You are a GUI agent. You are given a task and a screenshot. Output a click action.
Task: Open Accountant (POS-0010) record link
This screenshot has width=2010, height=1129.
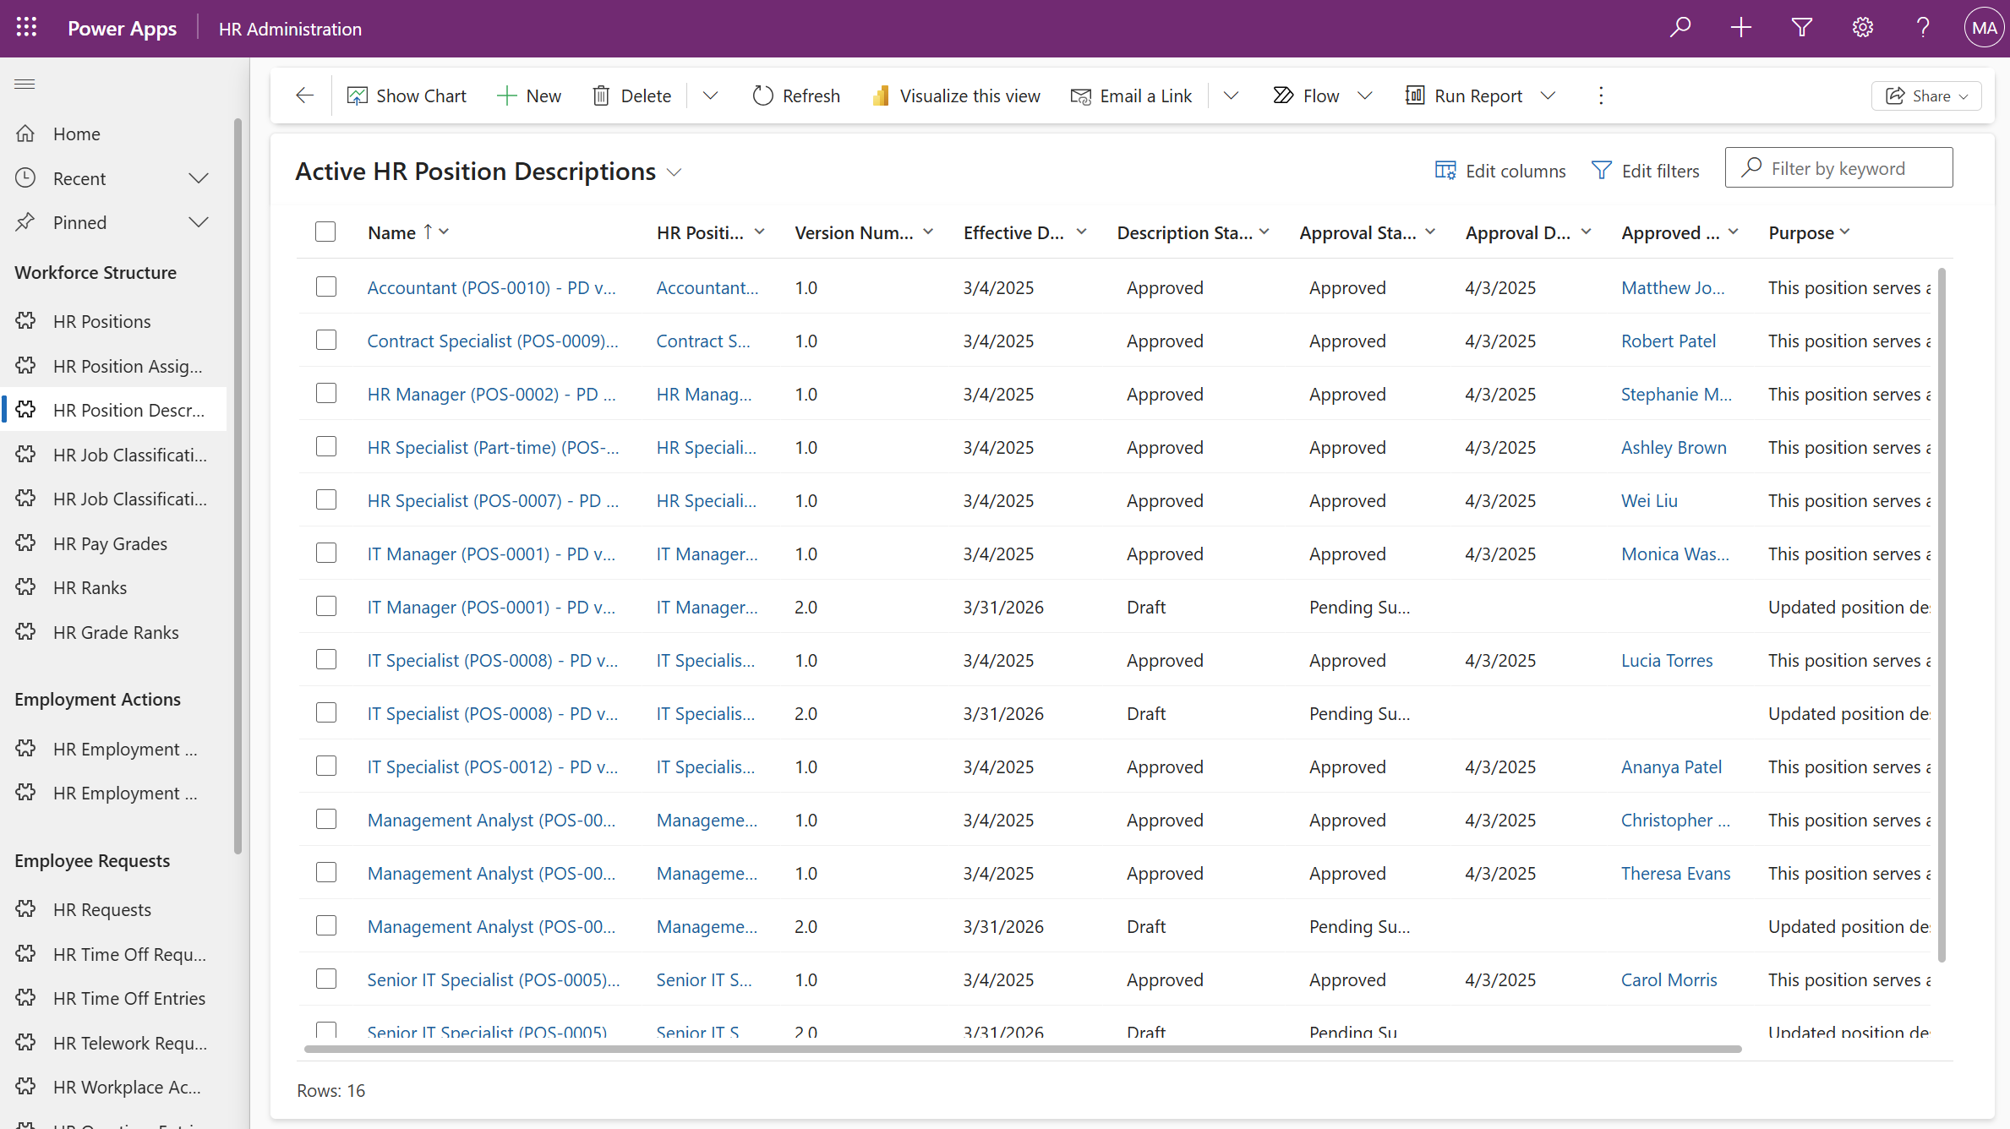[491, 287]
